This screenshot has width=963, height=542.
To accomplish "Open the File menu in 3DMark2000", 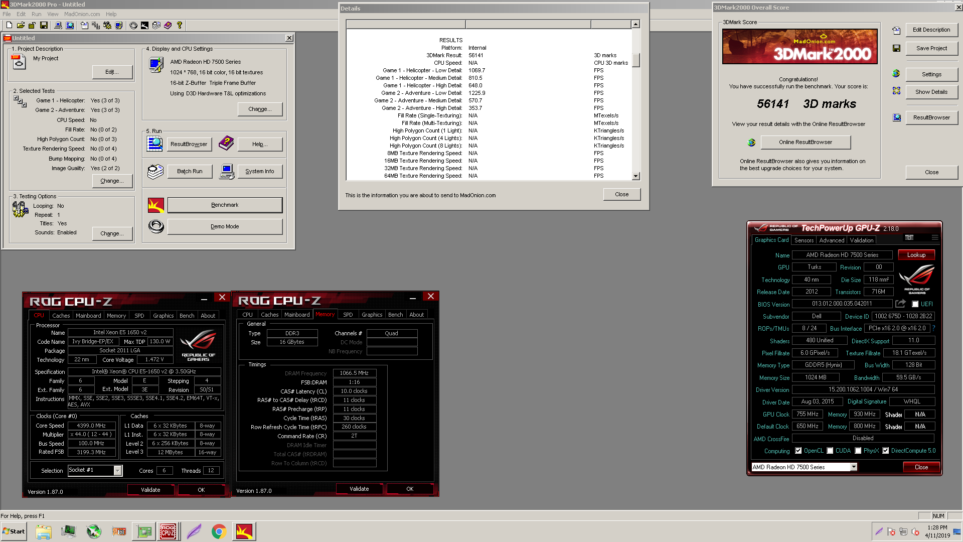I will click(x=7, y=14).
